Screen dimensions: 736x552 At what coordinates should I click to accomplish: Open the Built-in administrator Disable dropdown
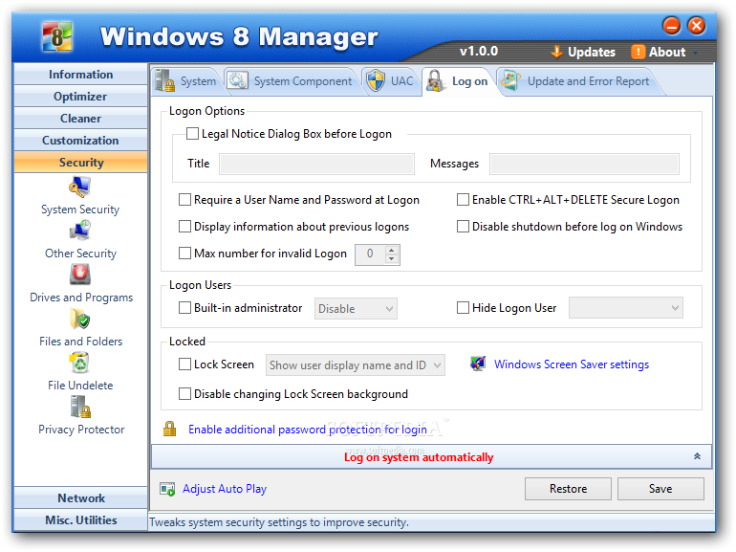point(356,309)
